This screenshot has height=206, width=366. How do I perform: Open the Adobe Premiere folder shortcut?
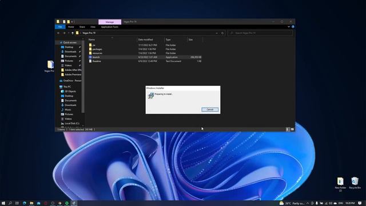click(73, 74)
